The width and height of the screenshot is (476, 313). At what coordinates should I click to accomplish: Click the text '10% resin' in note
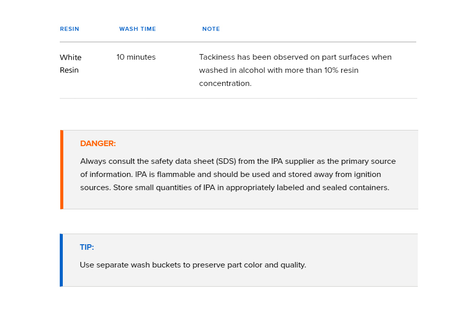[341, 70]
